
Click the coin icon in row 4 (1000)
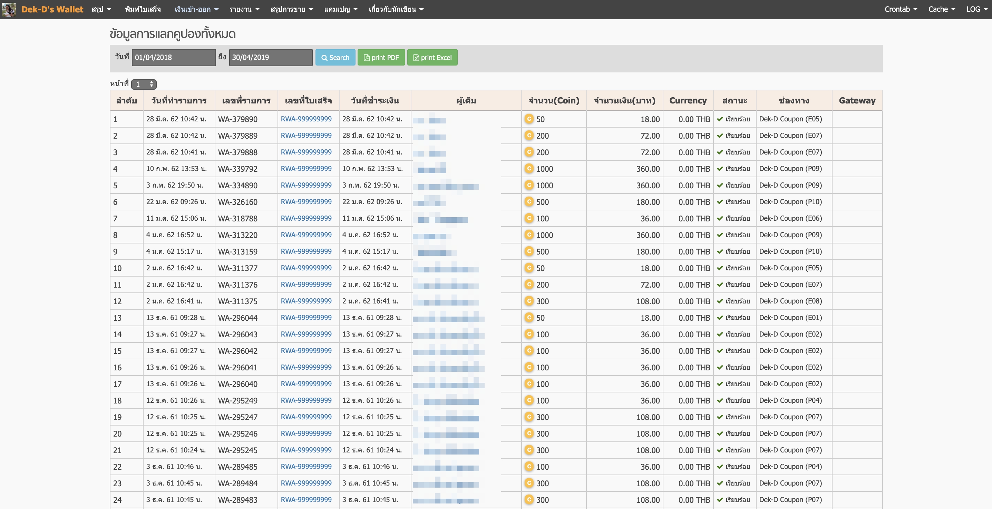coord(529,169)
